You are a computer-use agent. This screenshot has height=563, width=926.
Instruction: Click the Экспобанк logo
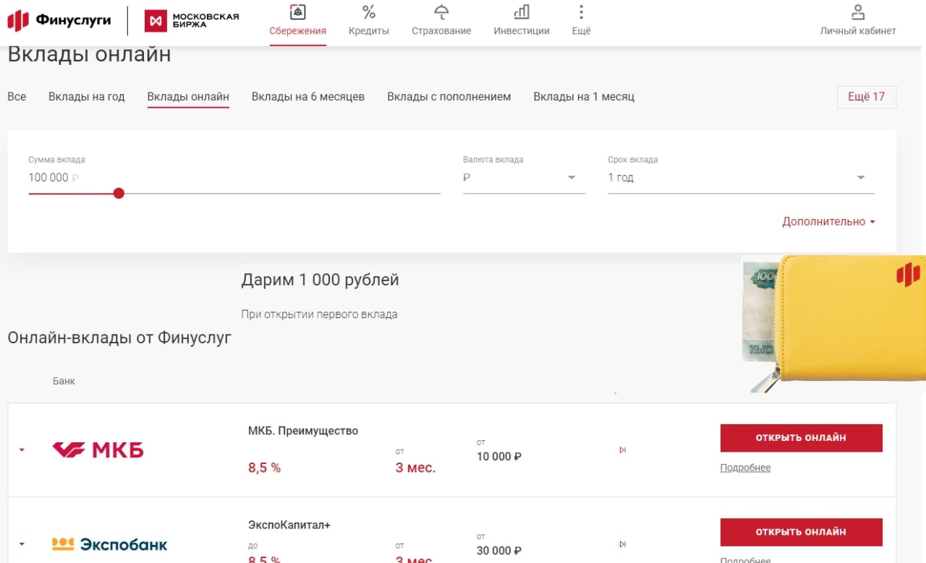click(109, 544)
